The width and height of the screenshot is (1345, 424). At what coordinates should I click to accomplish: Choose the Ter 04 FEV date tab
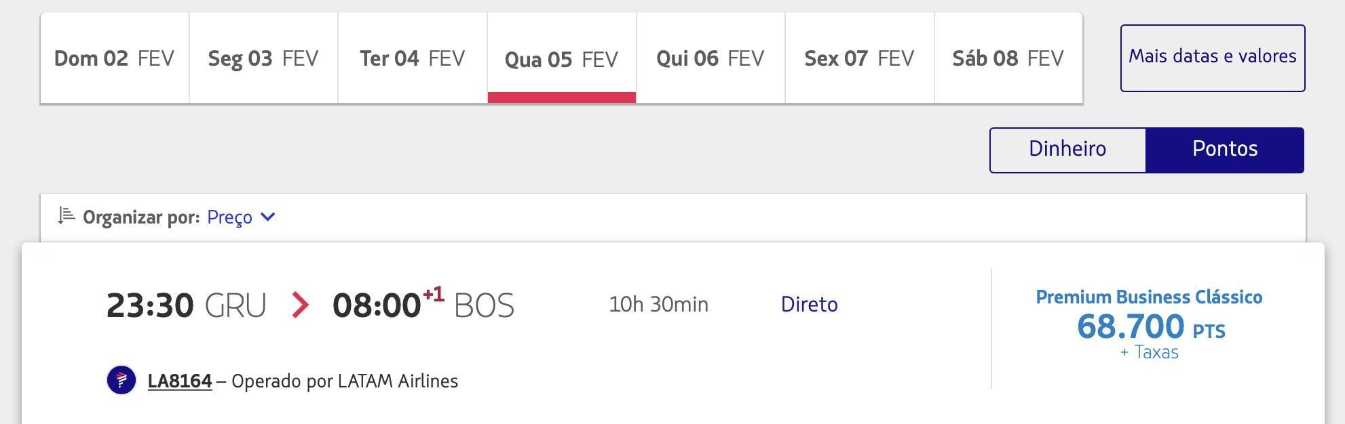pyautogui.click(x=413, y=58)
